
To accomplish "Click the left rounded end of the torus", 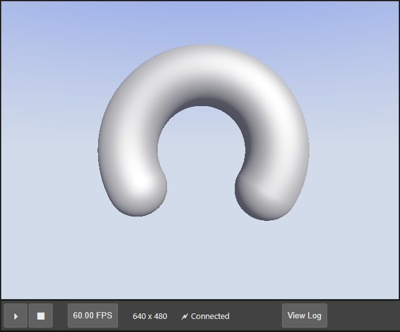I will (140, 194).
